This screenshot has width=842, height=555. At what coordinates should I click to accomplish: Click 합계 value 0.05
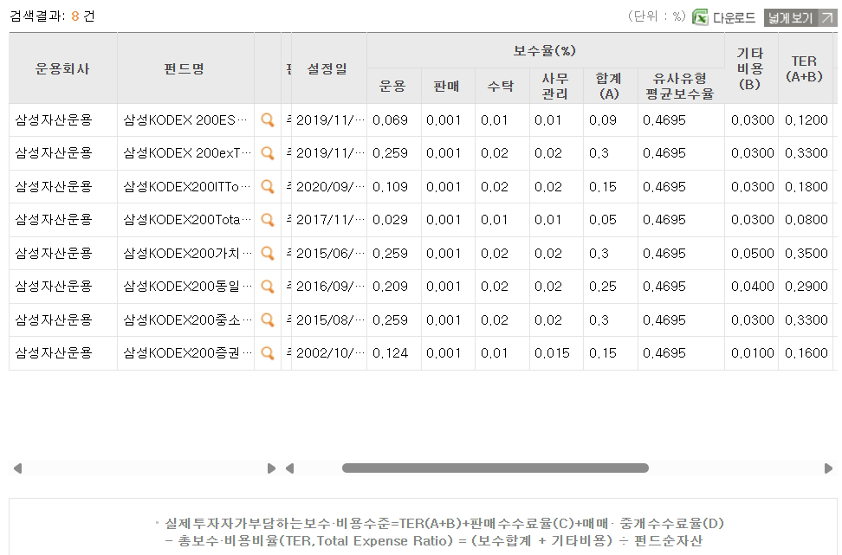pos(603,220)
